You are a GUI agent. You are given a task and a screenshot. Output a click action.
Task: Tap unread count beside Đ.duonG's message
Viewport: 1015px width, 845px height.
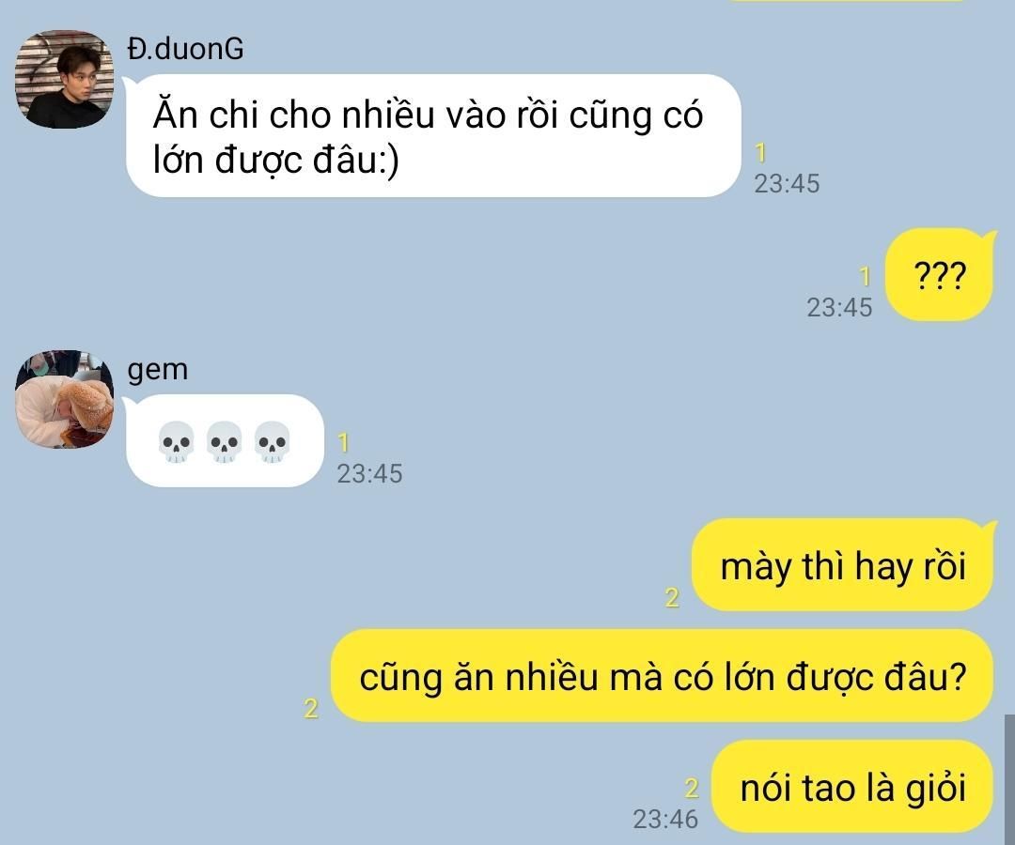760,153
